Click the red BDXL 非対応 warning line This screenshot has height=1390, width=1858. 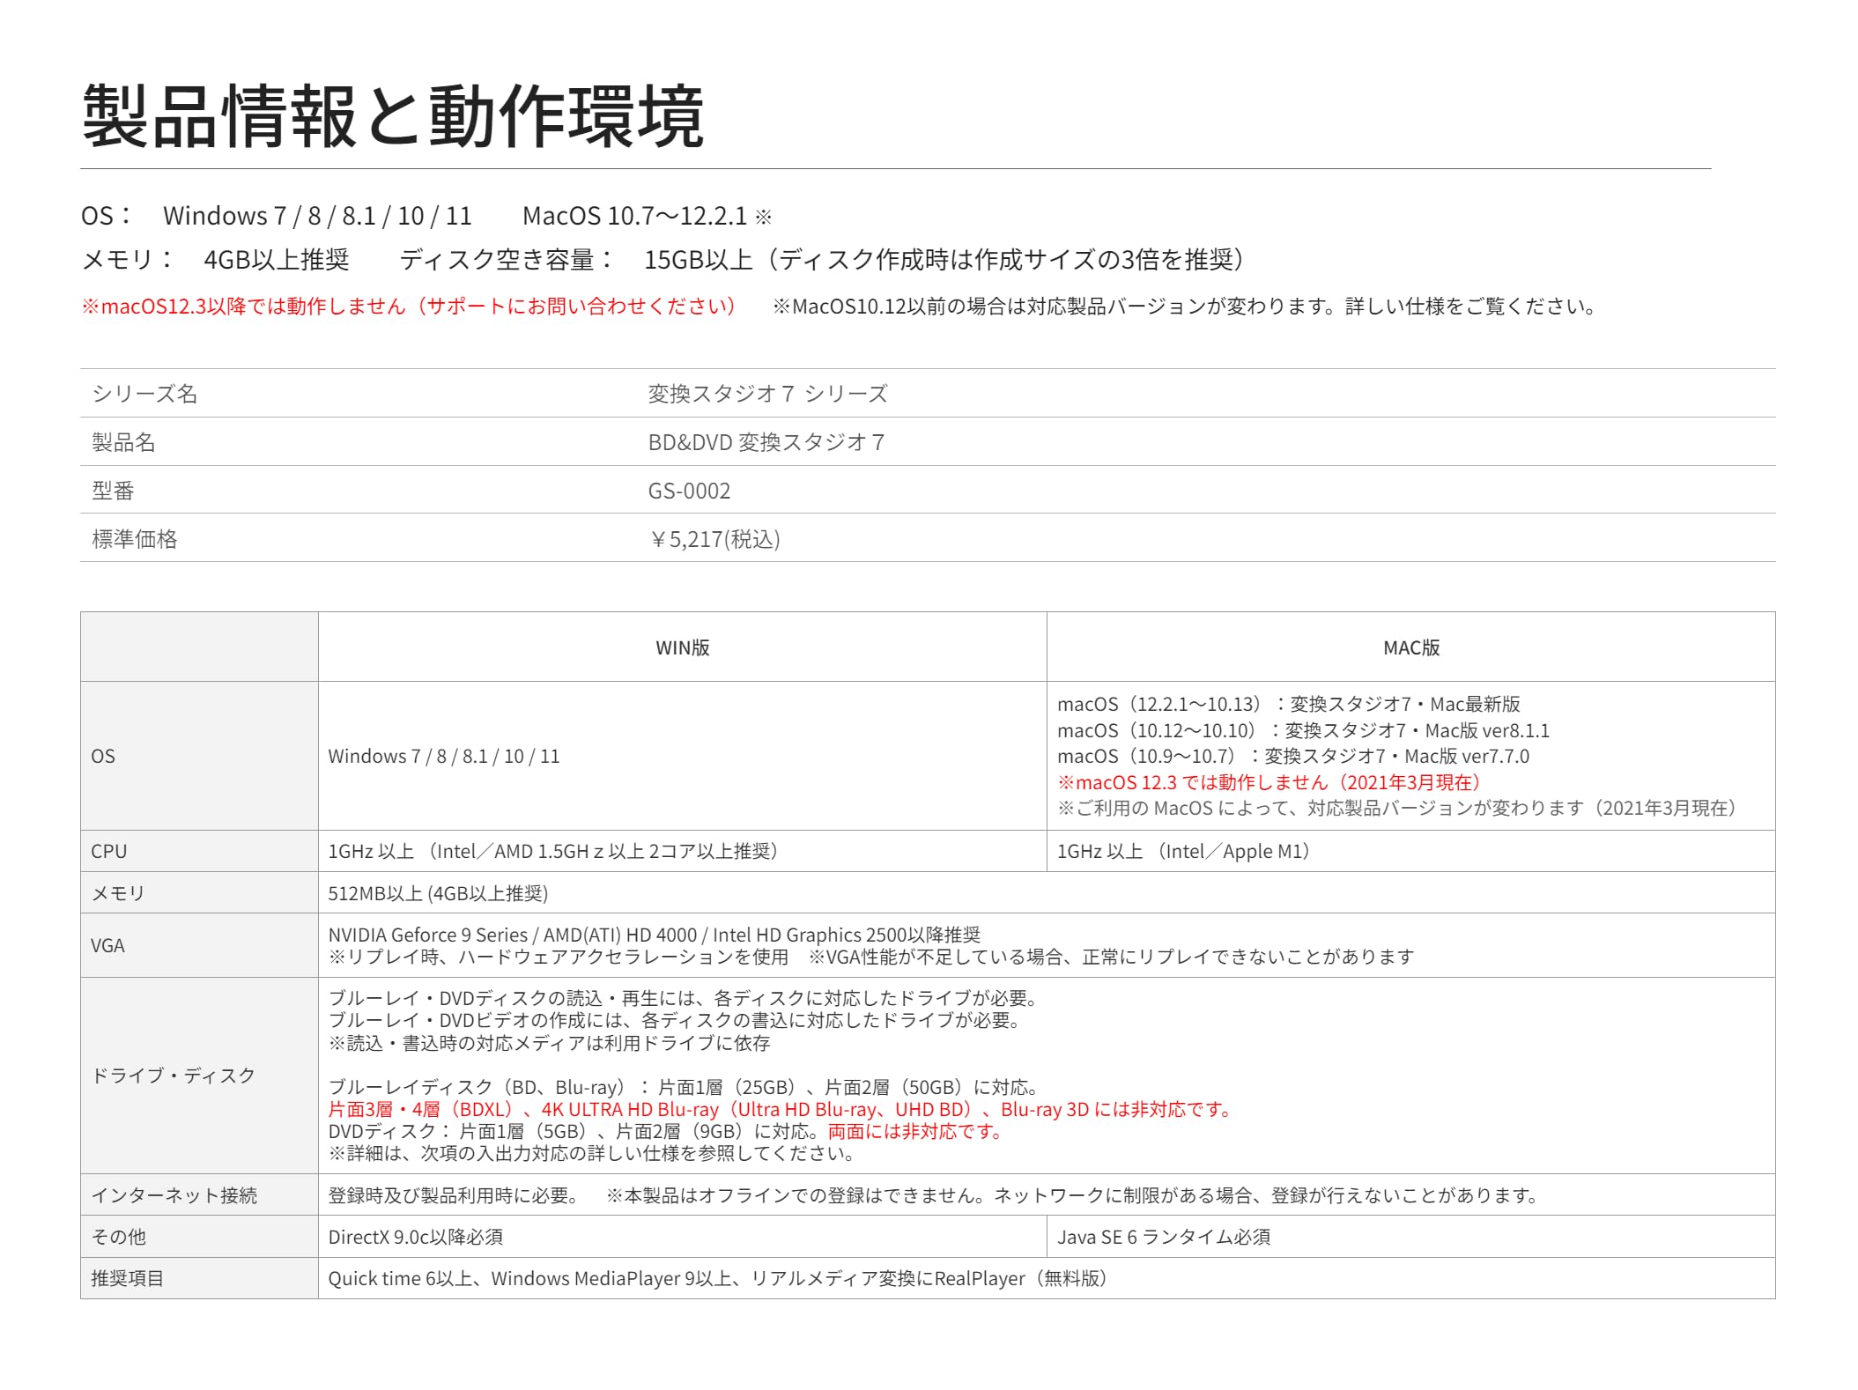point(781,1109)
